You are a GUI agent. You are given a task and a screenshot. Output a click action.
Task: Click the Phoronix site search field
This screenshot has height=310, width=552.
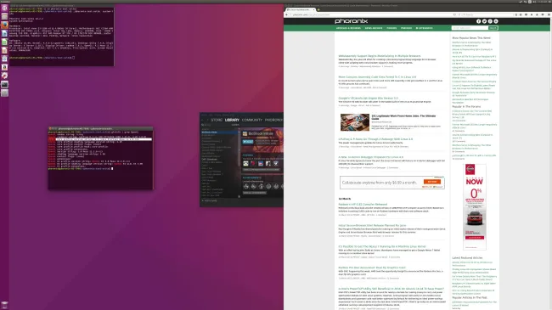[470, 28]
